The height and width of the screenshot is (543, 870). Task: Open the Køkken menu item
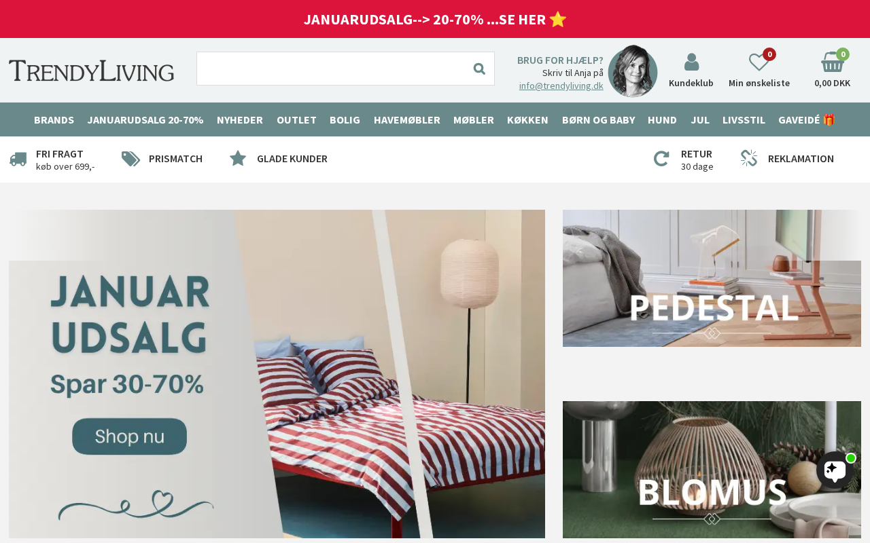pos(527,119)
